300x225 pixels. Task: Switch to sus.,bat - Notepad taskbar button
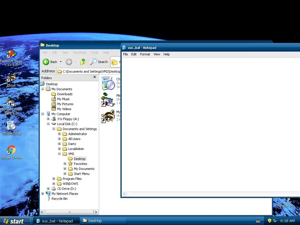pos(57,221)
